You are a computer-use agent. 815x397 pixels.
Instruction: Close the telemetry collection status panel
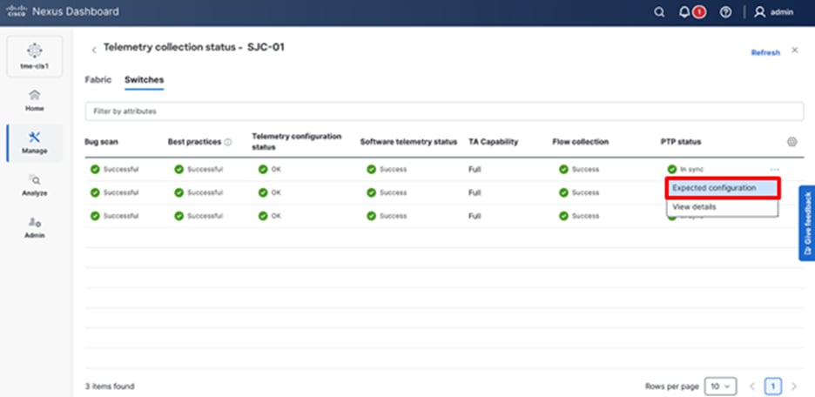pyautogui.click(x=795, y=50)
